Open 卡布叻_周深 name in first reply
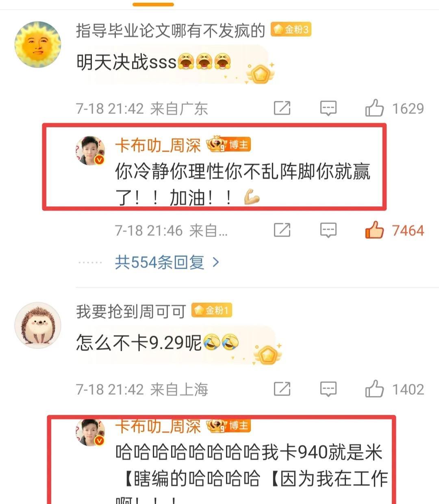 point(158,145)
